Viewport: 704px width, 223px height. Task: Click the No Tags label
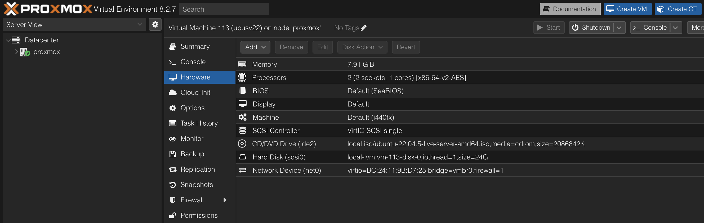coord(346,28)
